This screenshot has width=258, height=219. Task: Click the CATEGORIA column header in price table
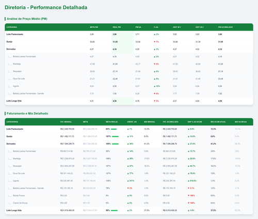click(x=11, y=27)
